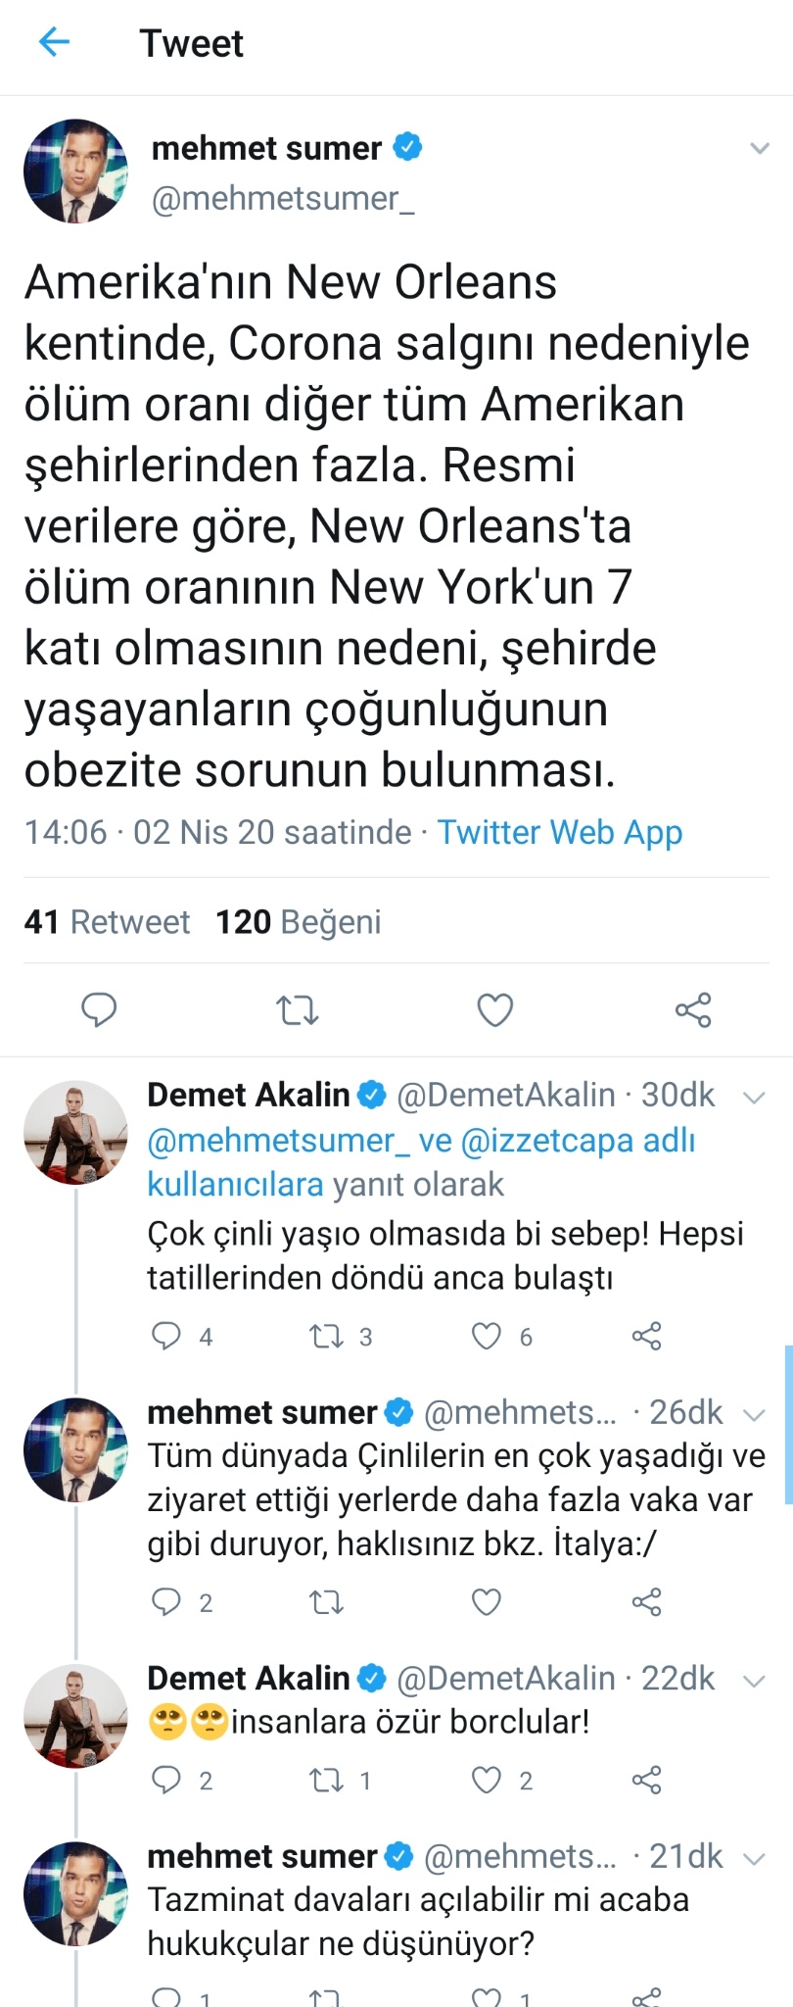Image resolution: width=793 pixels, height=2007 pixels.
Task: Open chevron menu on mehmet sumer's 21dk reply
Action: (754, 1858)
